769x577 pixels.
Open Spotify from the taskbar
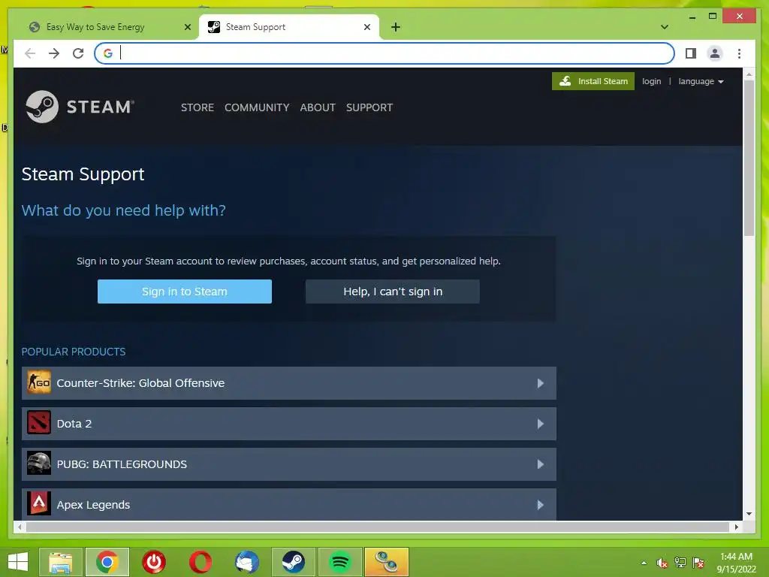[x=340, y=562]
